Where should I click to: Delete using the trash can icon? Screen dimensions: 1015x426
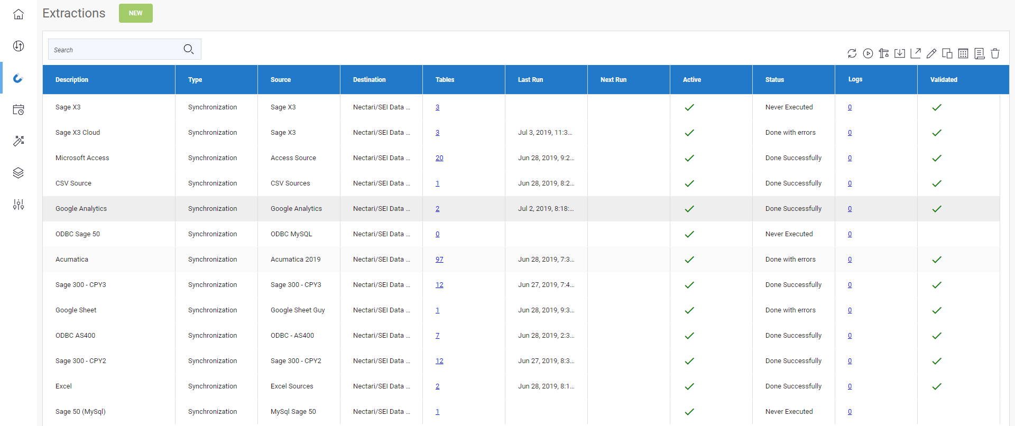coord(995,53)
